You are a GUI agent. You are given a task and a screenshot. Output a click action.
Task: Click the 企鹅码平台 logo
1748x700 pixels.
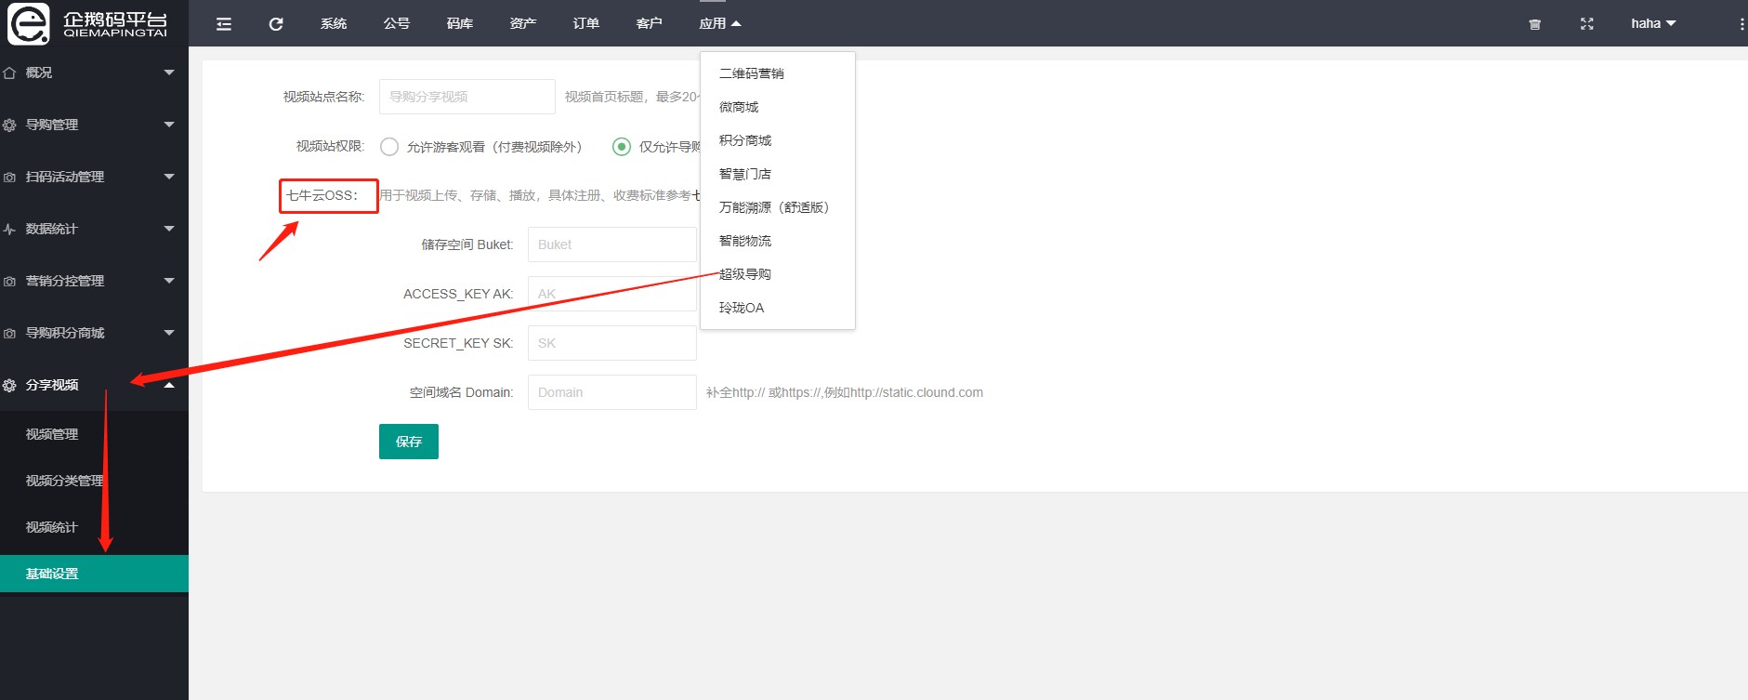click(88, 23)
